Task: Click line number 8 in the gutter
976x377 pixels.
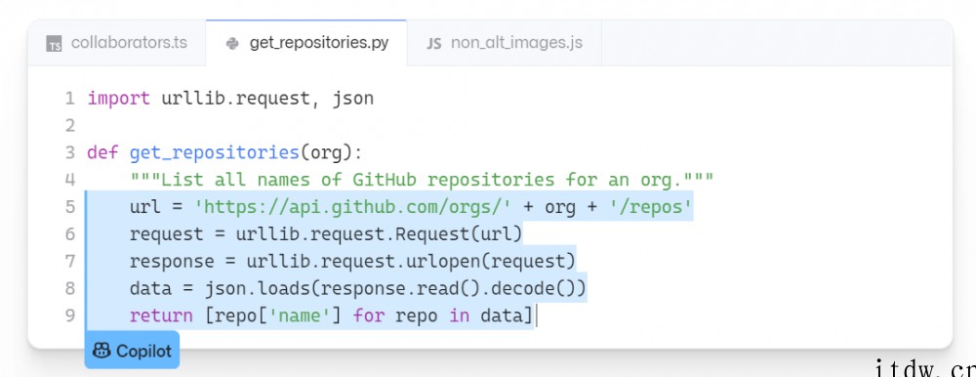Action: tap(69, 288)
